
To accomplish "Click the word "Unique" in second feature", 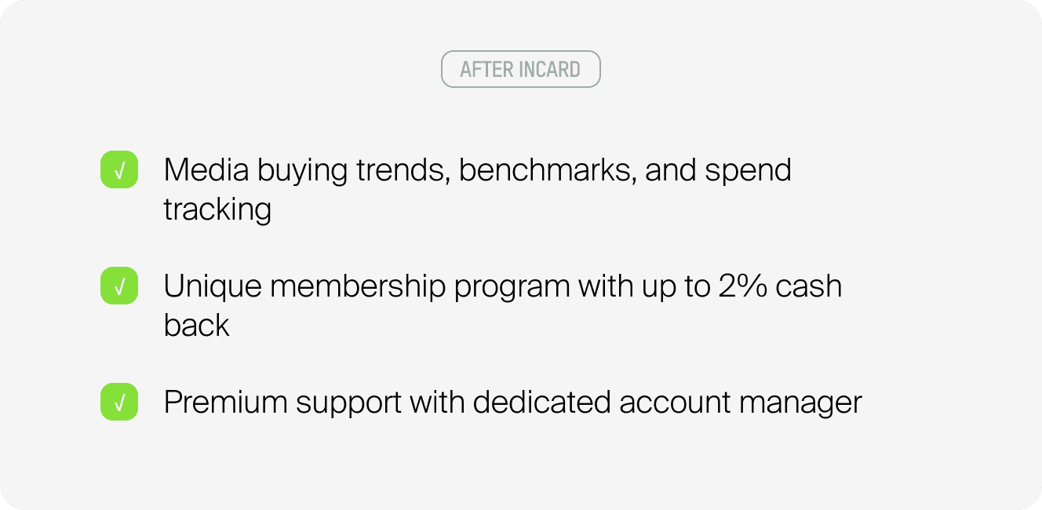I will [x=212, y=286].
